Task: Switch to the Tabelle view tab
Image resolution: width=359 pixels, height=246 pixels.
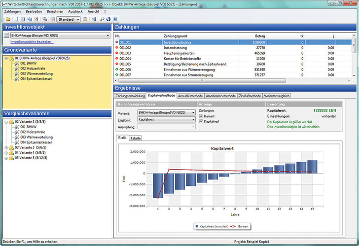Action: coord(135,139)
